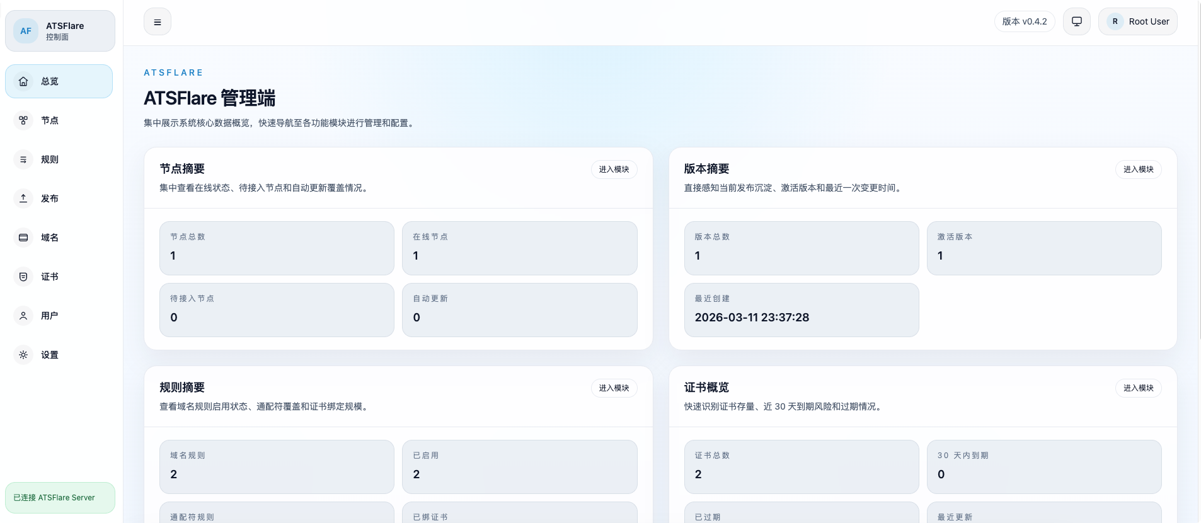
Task: Open 设置 menu label
Action: point(50,355)
